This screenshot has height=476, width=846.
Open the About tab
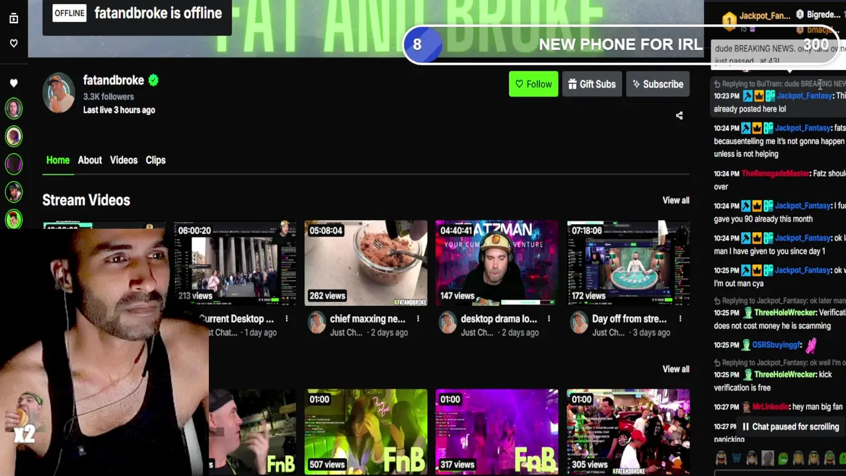[90, 160]
